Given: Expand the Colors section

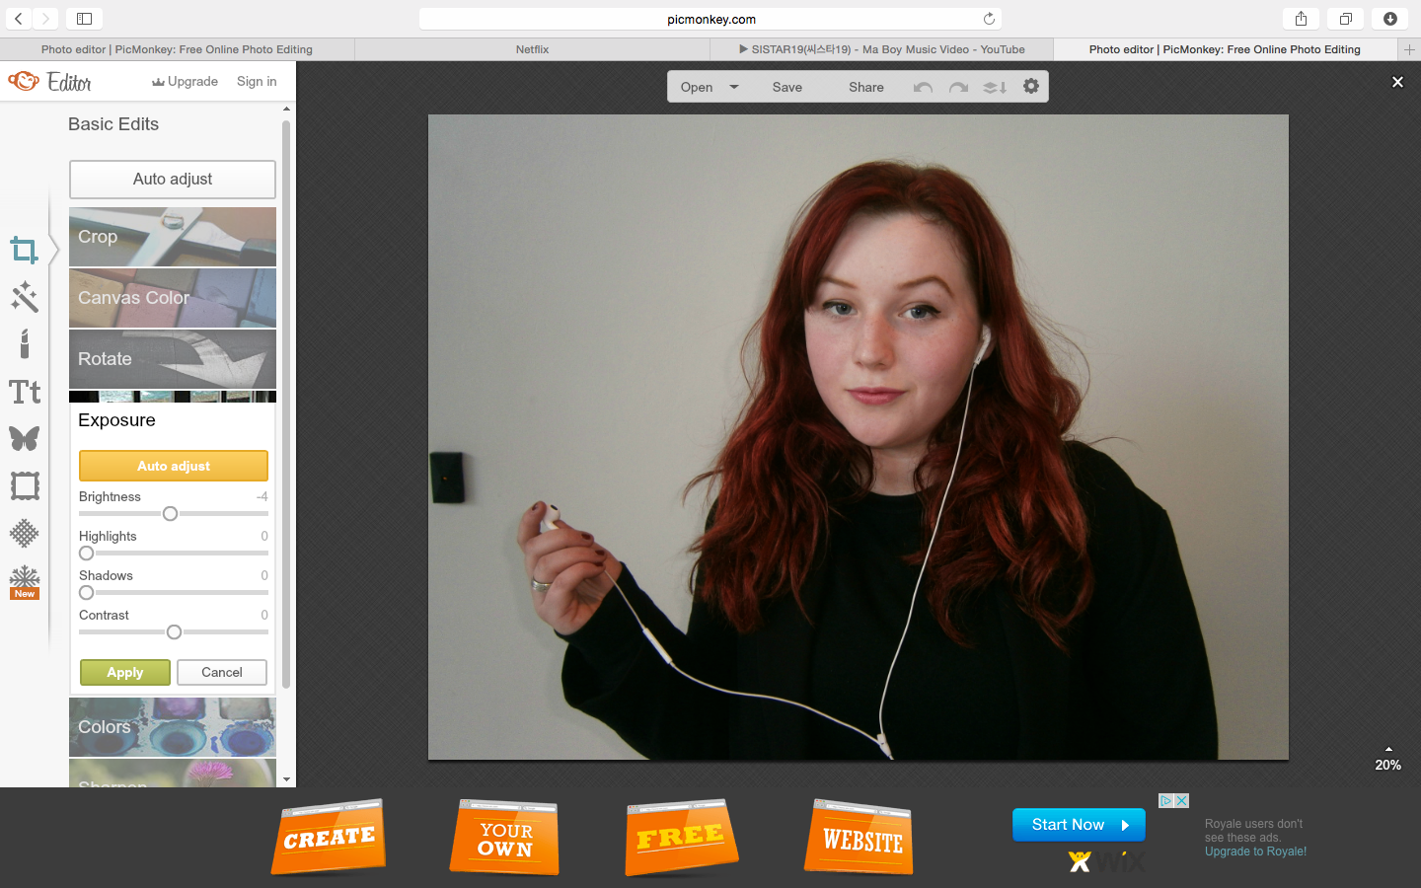Looking at the screenshot, I should (173, 727).
